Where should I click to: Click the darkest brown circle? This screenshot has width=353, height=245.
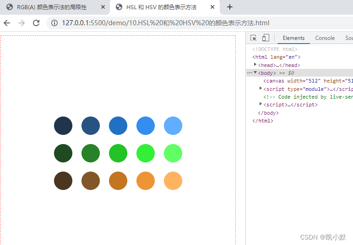pos(63,181)
